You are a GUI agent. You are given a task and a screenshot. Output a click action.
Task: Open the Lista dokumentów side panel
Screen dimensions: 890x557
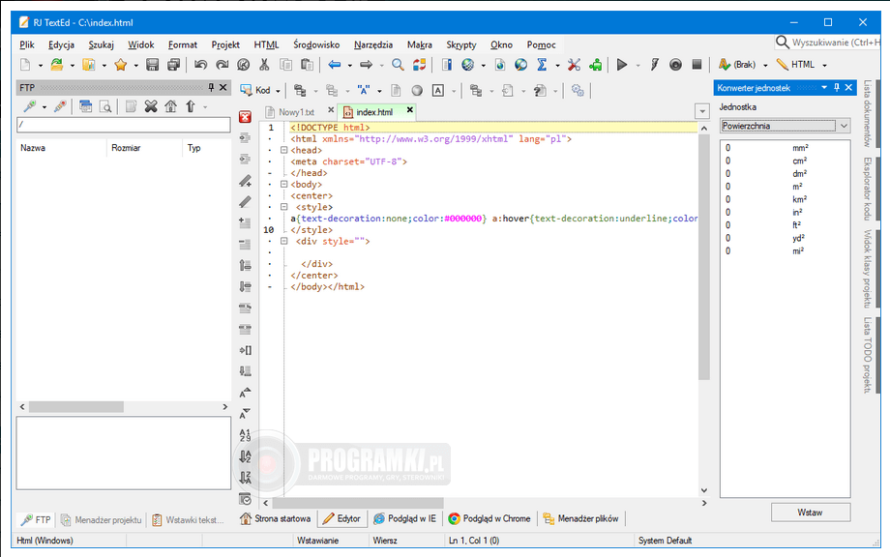click(x=867, y=113)
